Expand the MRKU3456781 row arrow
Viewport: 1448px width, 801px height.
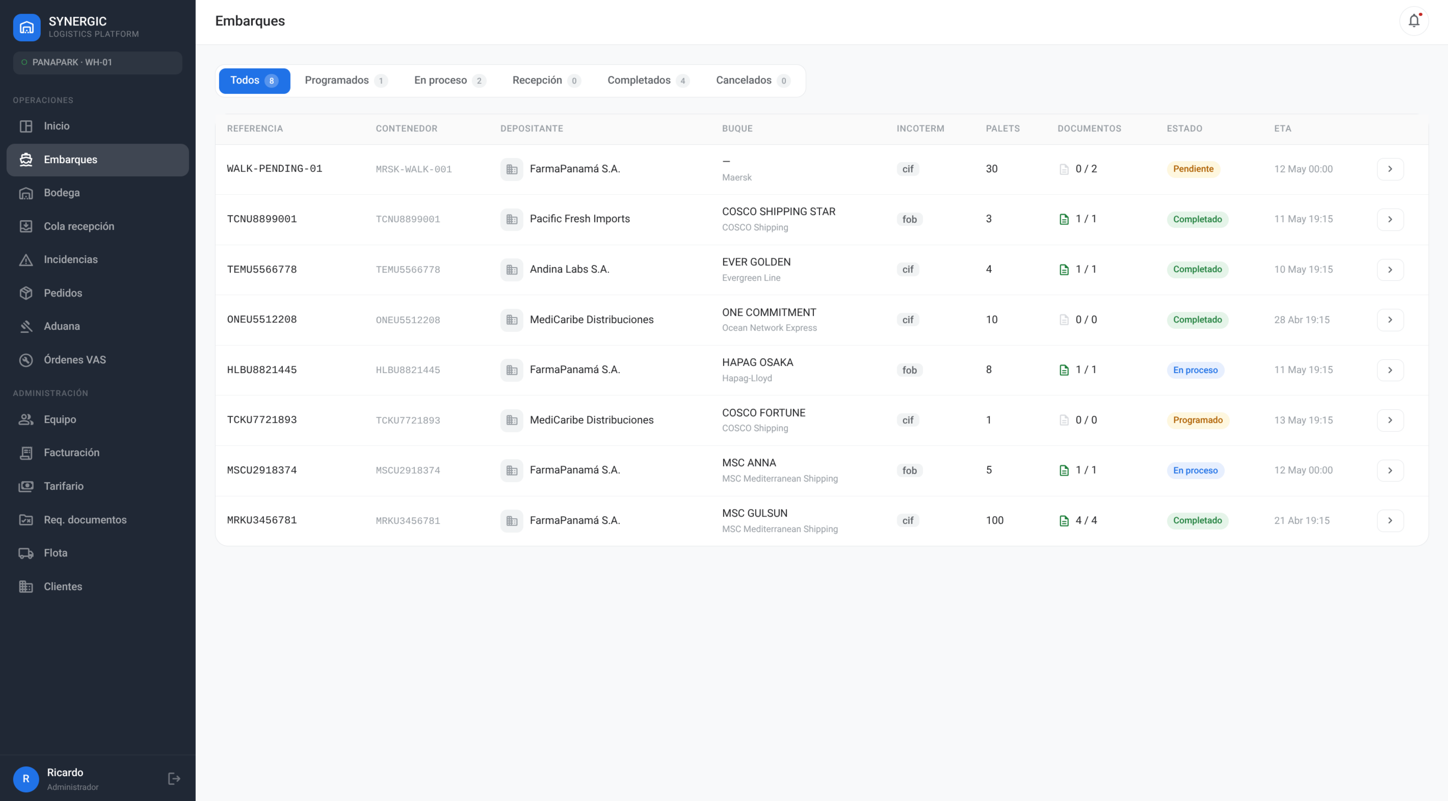click(1389, 521)
